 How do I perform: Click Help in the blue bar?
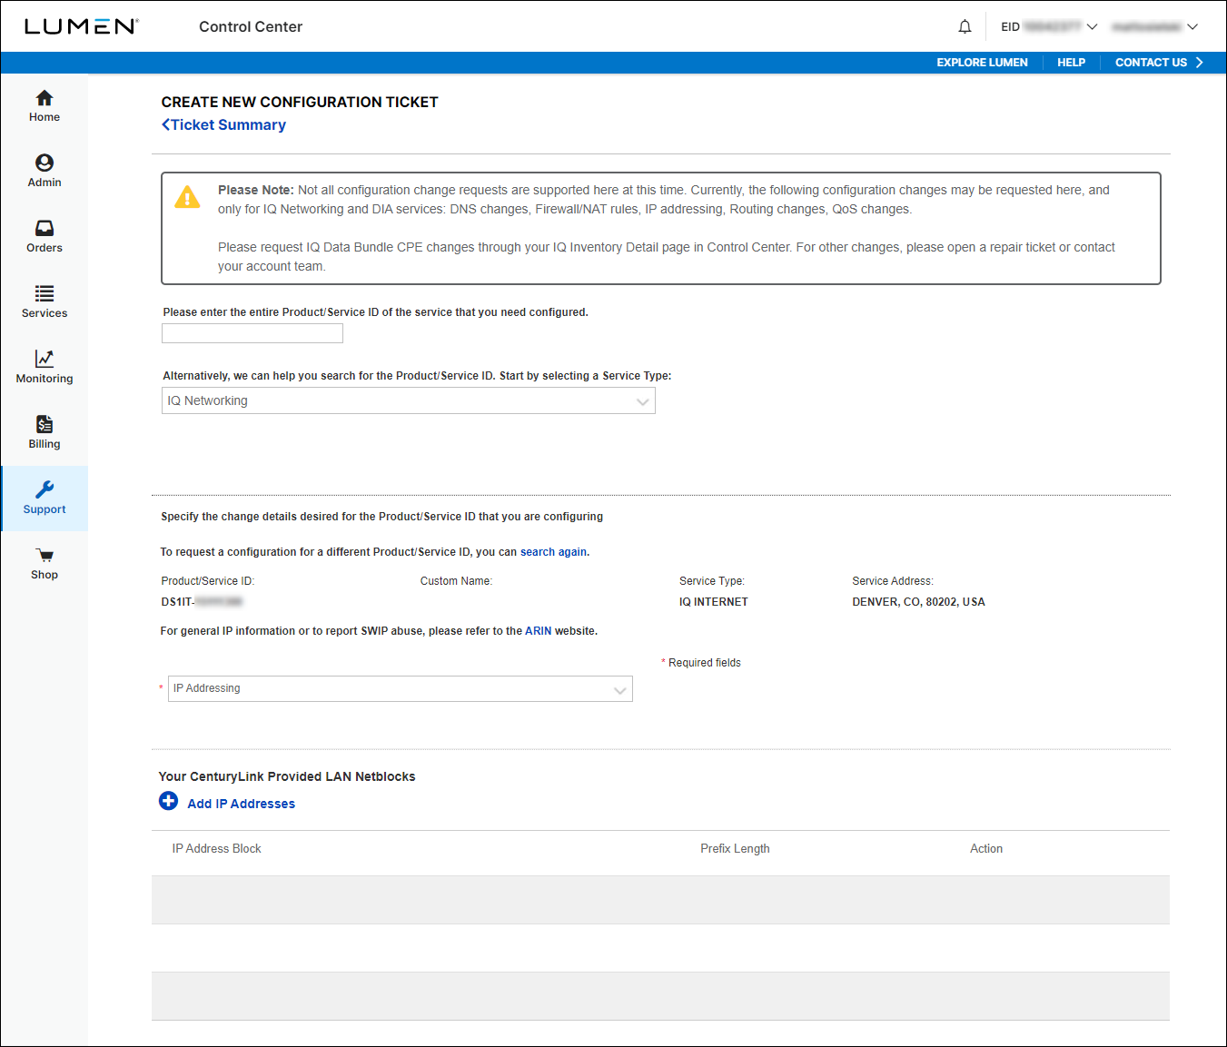pos(1071,63)
